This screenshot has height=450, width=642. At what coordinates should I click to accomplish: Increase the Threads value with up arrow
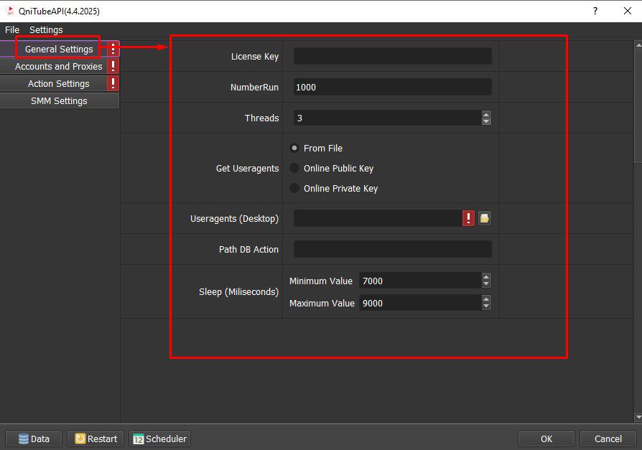click(x=486, y=115)
